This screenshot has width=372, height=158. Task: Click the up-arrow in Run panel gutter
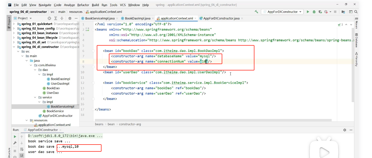[x=22, y=137]
